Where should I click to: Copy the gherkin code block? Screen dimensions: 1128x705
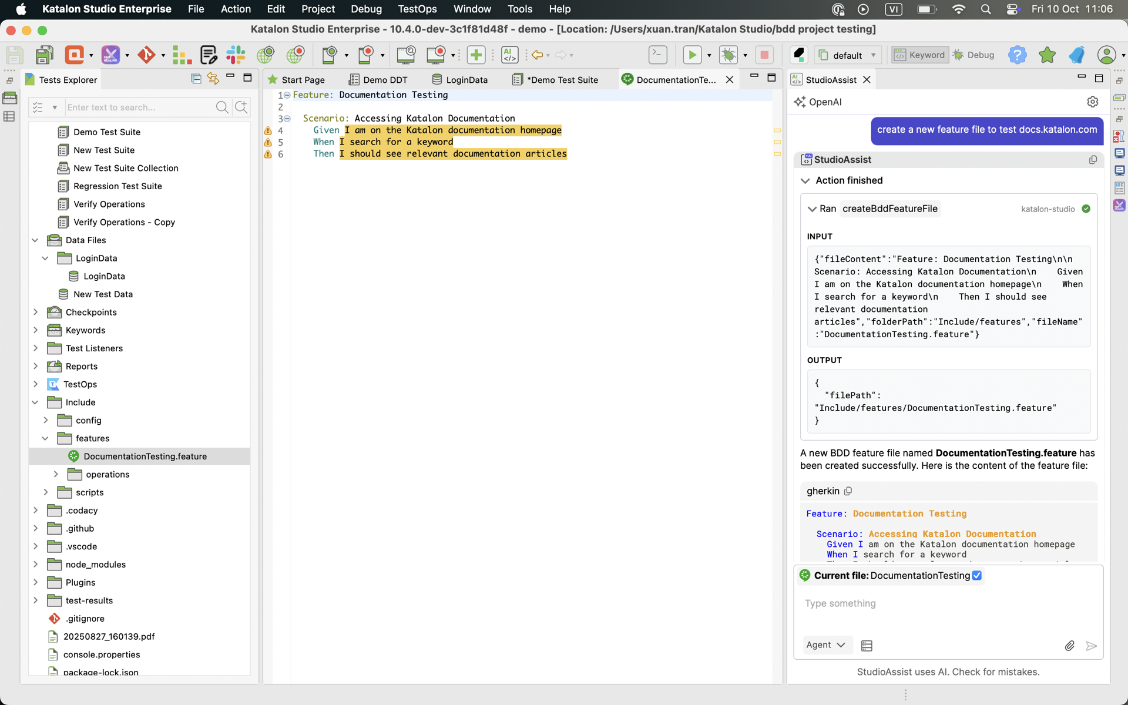tap(848, 491)
